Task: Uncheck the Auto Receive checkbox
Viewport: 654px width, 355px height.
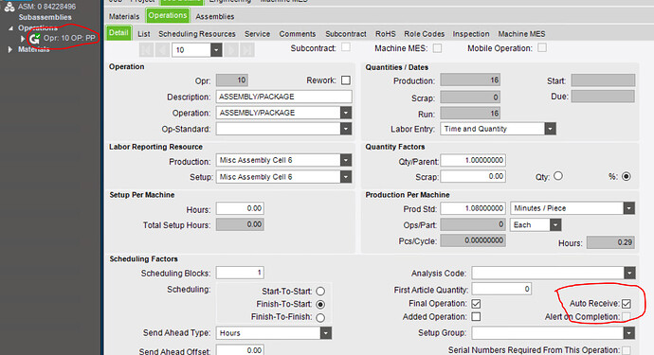Action: click(627, 303)
